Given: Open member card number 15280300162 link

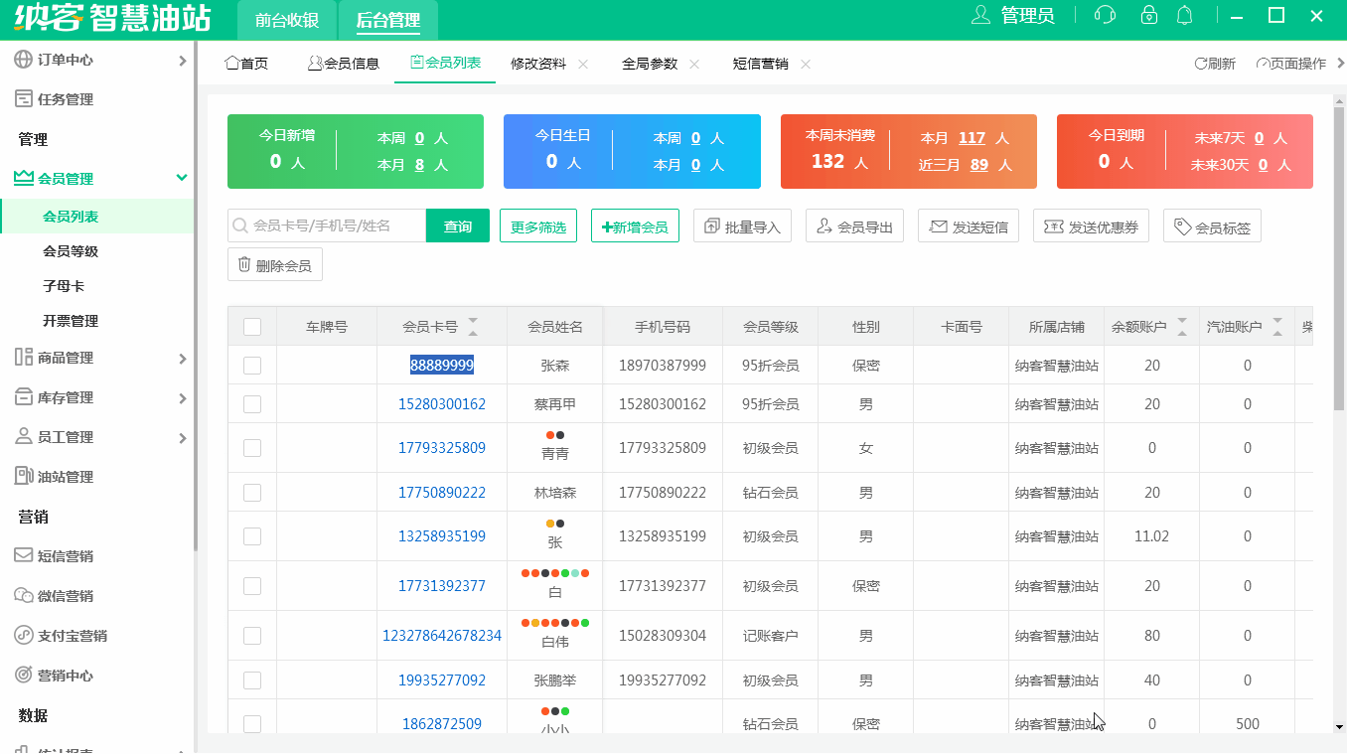Looking at the screenshot, I should tap(442, 404).
